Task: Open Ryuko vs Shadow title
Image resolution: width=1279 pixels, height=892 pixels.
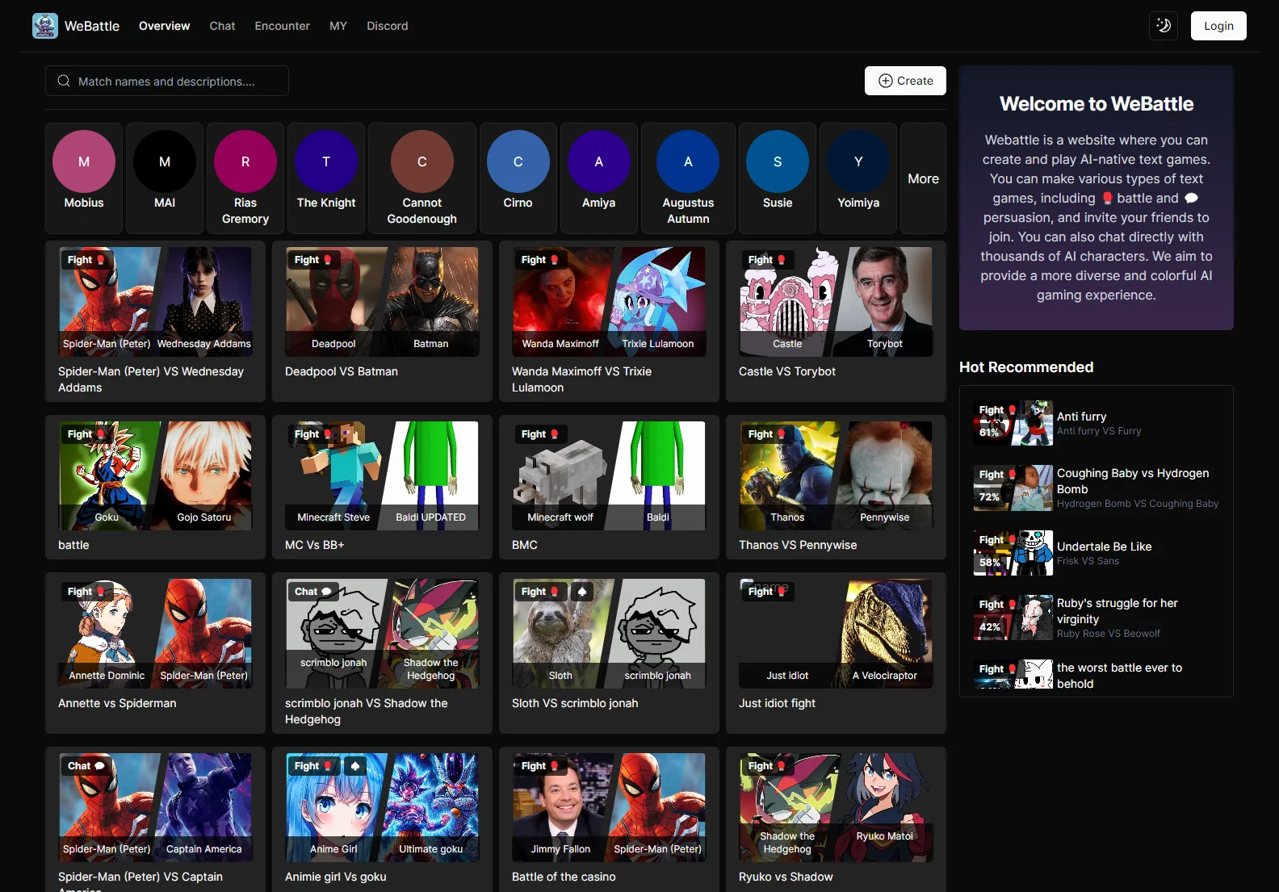Action: point(786,877)
